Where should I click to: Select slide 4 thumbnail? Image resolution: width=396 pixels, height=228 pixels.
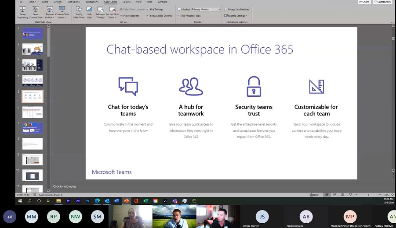tap(33, 81)
